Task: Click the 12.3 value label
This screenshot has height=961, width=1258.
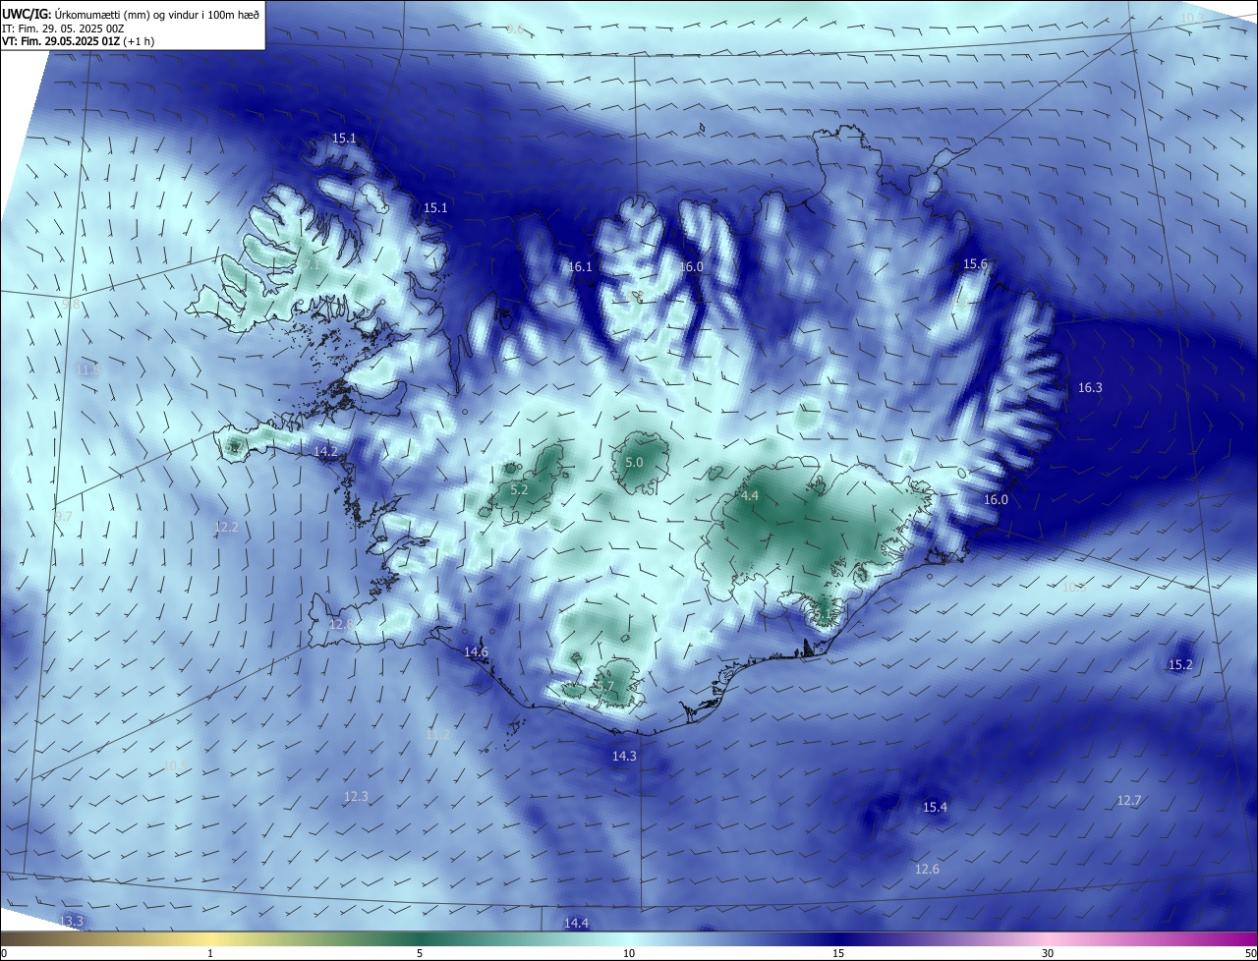Action: (x=356, y=797)
